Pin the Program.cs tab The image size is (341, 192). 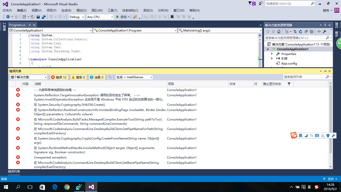click(29, 25)
